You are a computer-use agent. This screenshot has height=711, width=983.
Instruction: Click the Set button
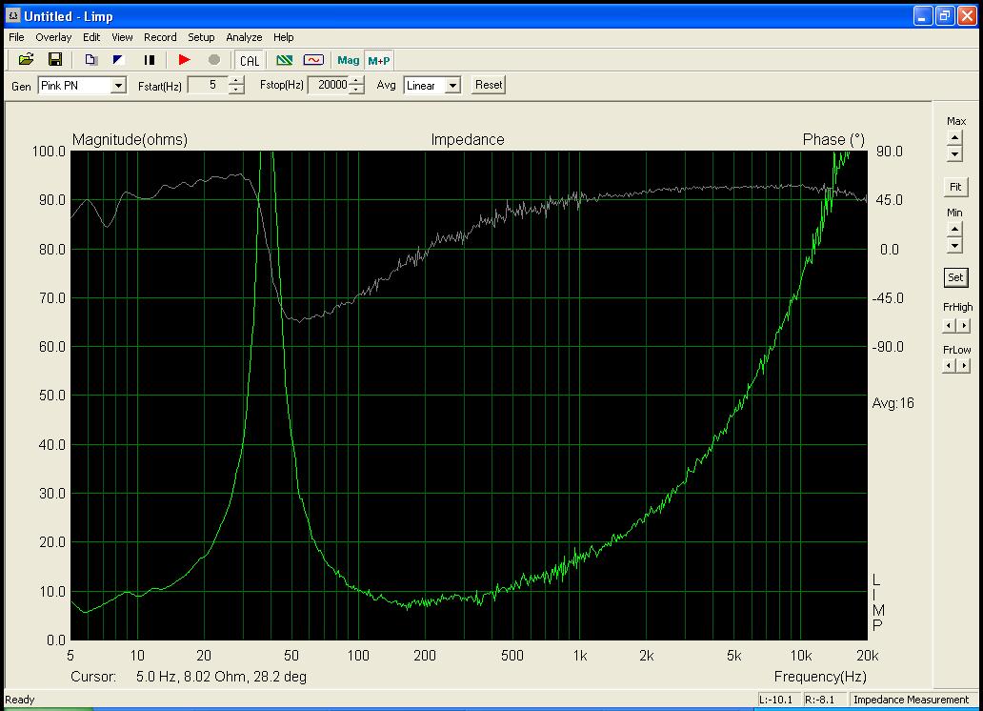[955, 277]
